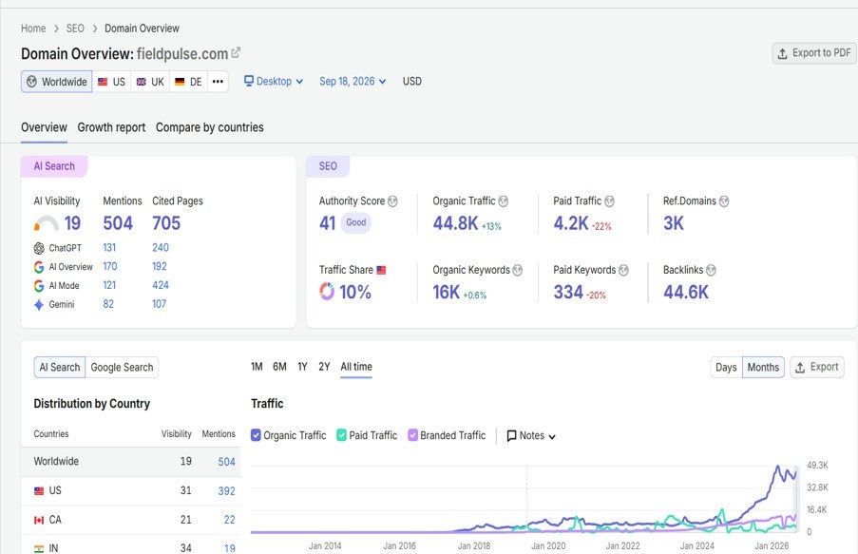Switch chart granularity to Months

(x=763, y=368)
